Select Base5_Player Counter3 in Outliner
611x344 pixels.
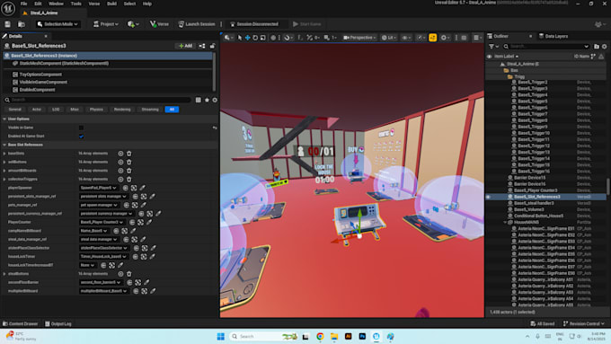(x=536, y=190)
